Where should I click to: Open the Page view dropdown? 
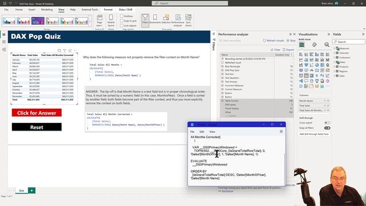click(100, 21)
